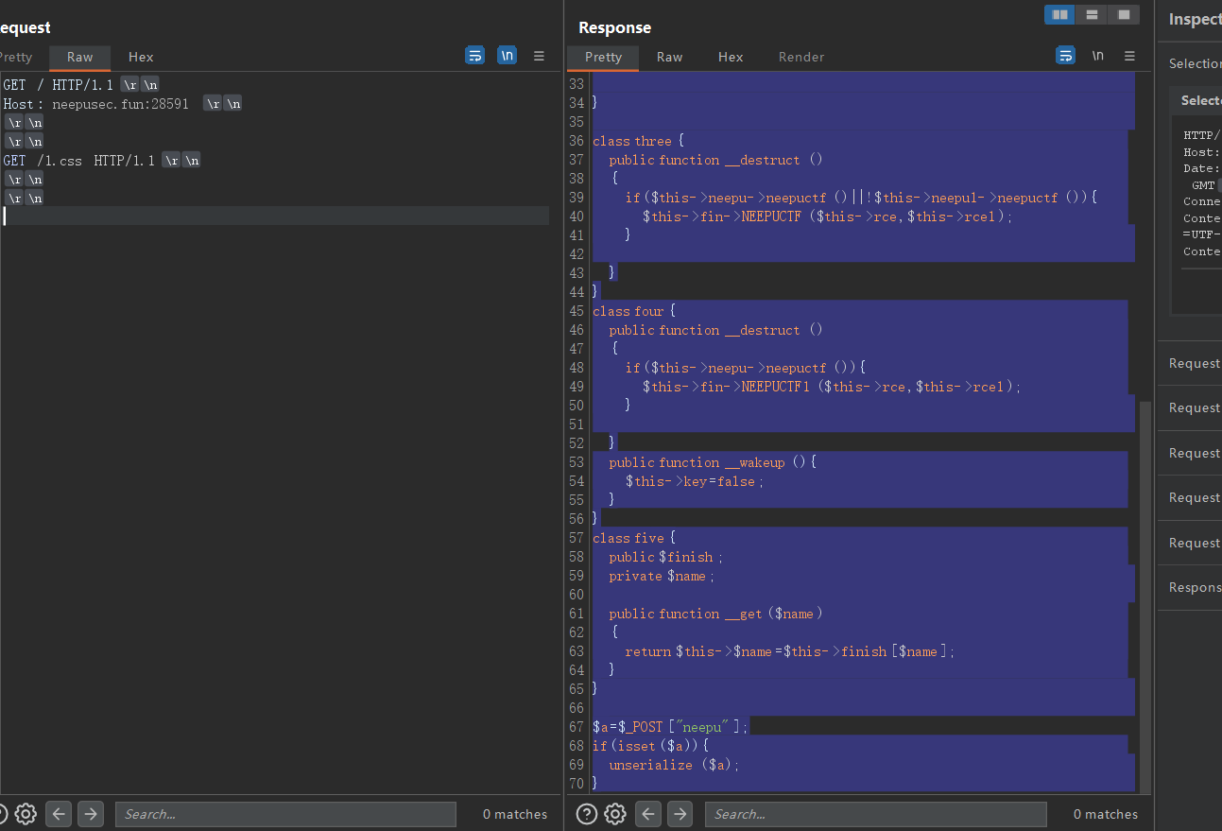Switch Request view to Hex tab
1222x831 pixels.
pyautogui.click(x=141, y=57)
